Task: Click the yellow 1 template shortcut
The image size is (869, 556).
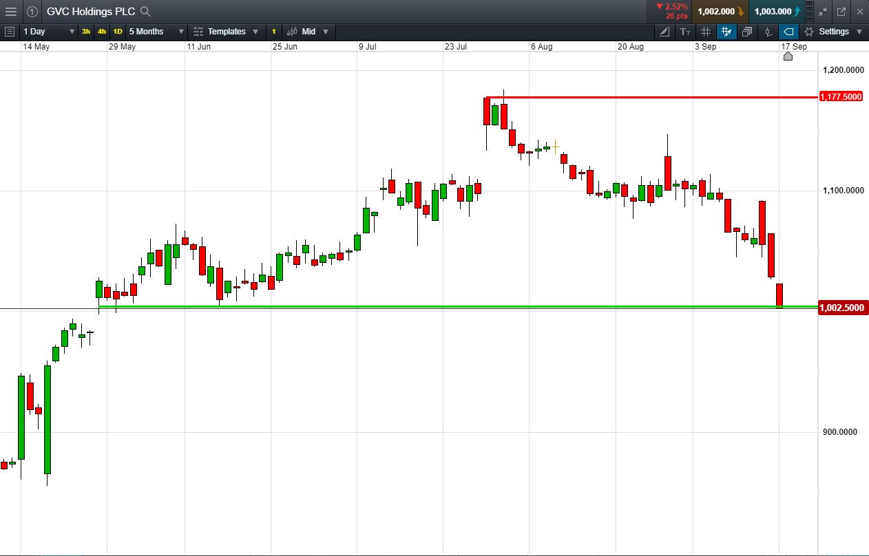Action: 273,32
